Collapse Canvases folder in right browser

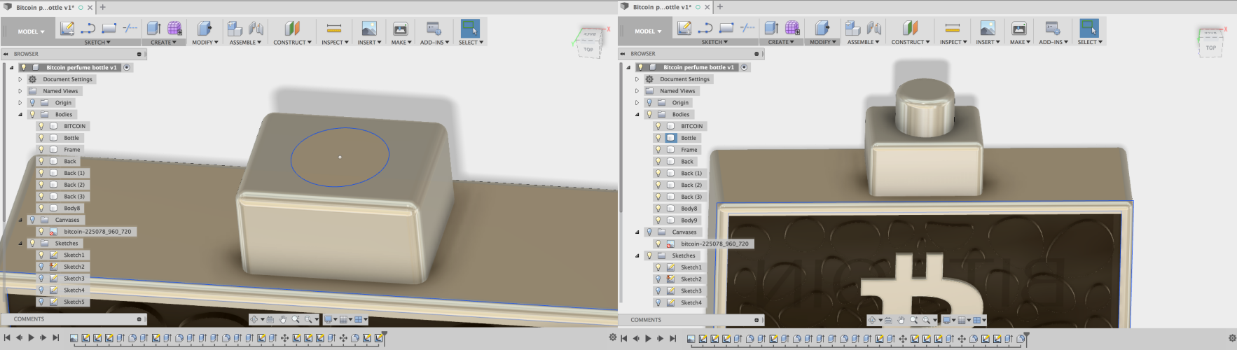(637, 232)
